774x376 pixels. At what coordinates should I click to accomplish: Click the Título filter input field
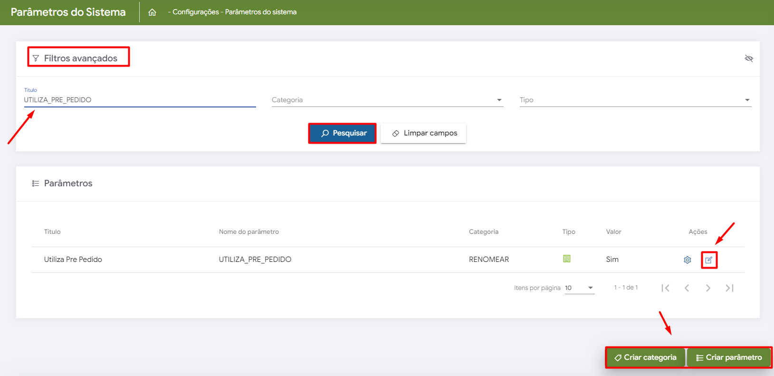(140, 100)
